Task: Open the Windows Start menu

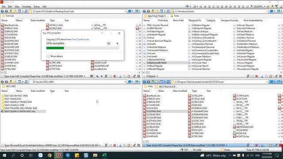Action: pyautogui.click(x=4, y=155)
